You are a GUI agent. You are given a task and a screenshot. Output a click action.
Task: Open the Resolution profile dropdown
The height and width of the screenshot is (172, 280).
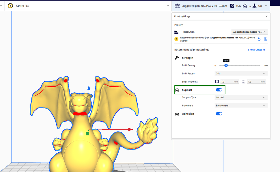click(249, 32)
